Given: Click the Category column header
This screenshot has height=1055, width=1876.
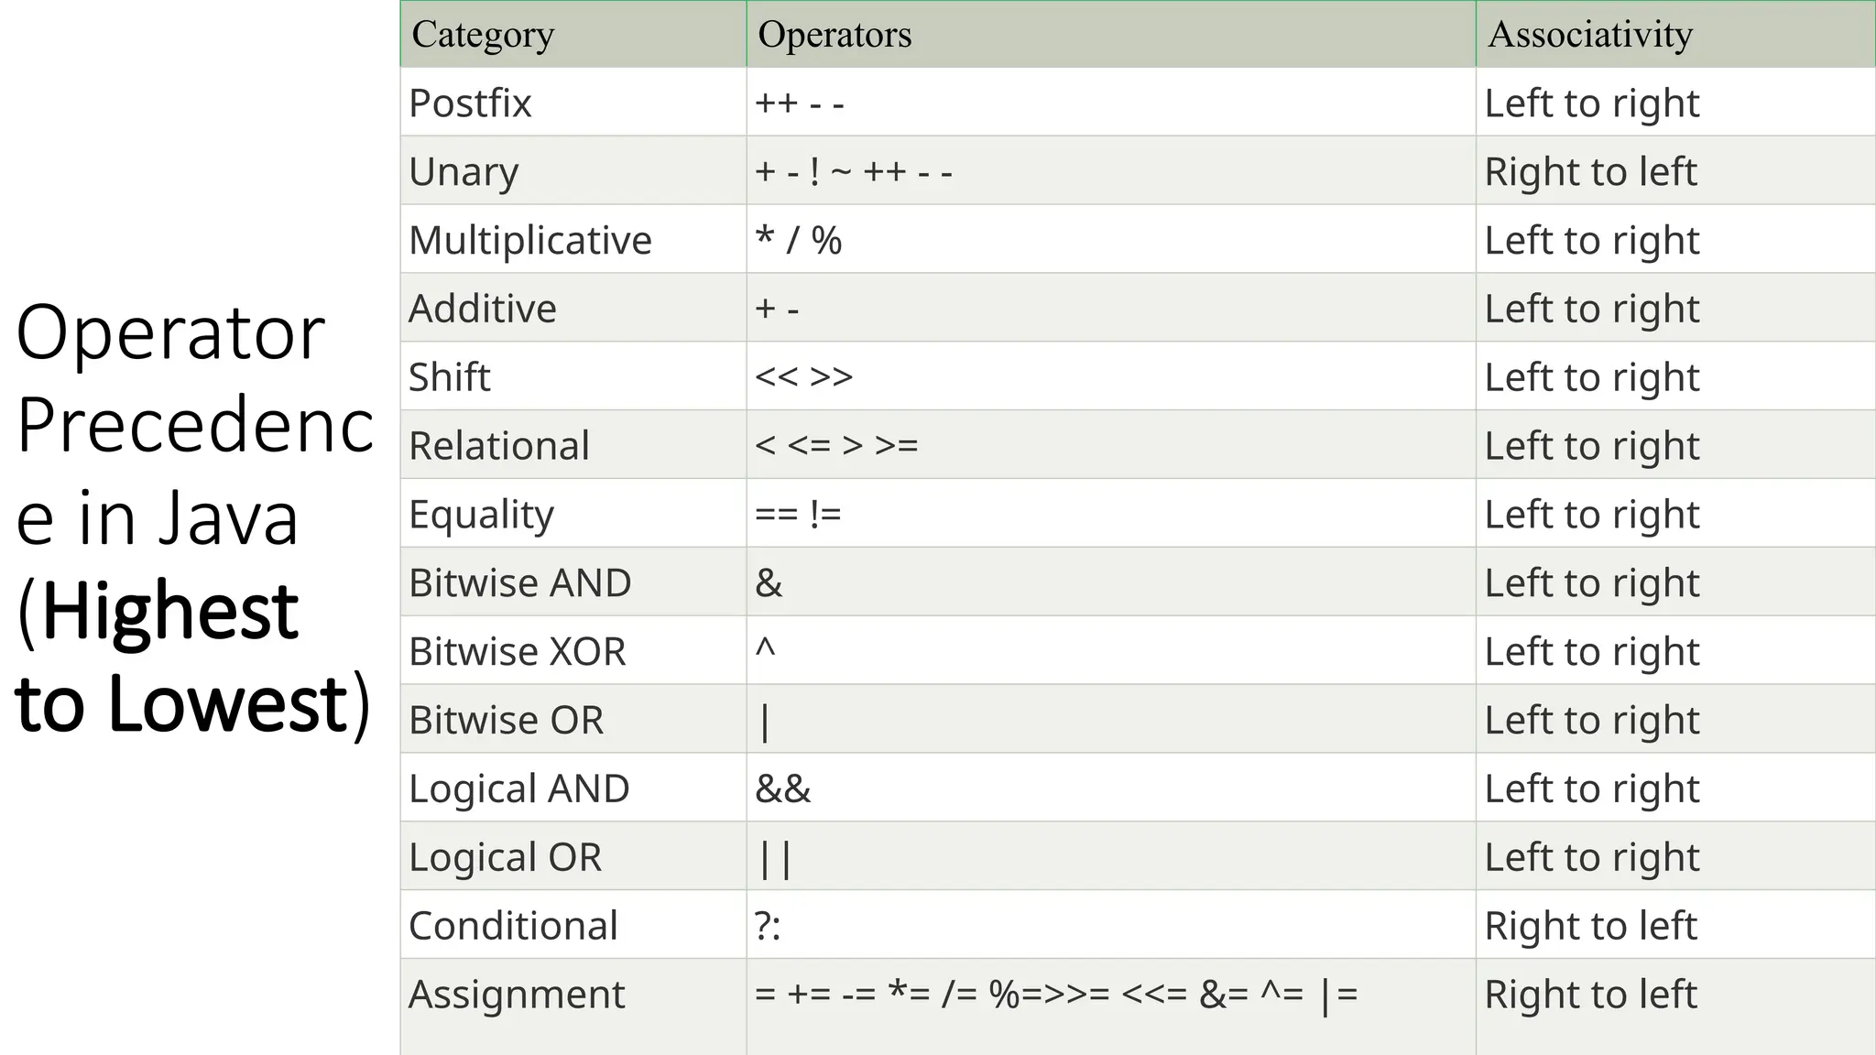Looking at the screenshot, I should point(483,35).
